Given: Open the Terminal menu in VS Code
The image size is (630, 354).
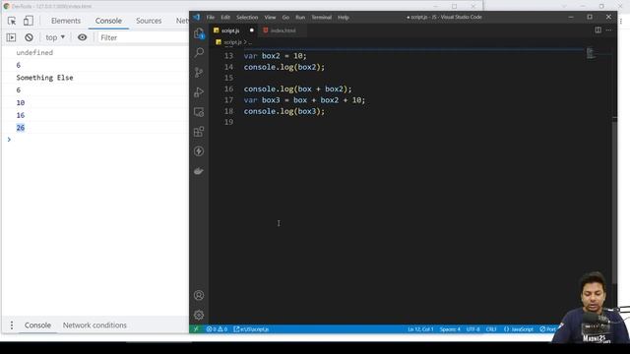Looking at the screenshot, I should click(322, 18).
